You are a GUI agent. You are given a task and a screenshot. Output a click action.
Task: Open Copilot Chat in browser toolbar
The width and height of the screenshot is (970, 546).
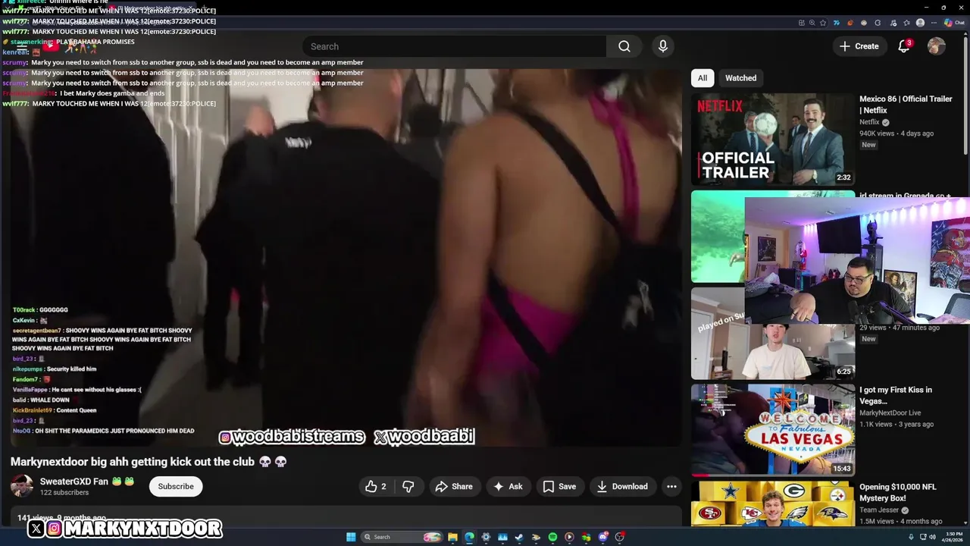(953, 23)
